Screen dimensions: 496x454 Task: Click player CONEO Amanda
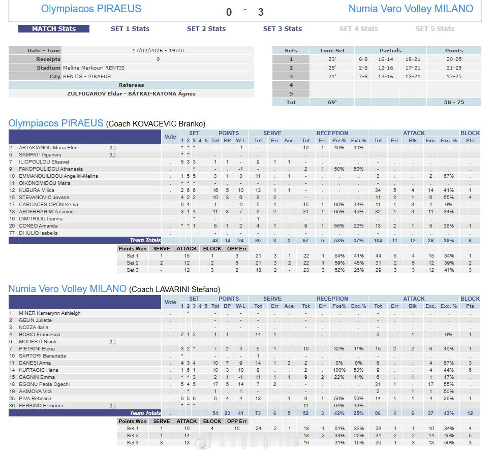point(38,226)
